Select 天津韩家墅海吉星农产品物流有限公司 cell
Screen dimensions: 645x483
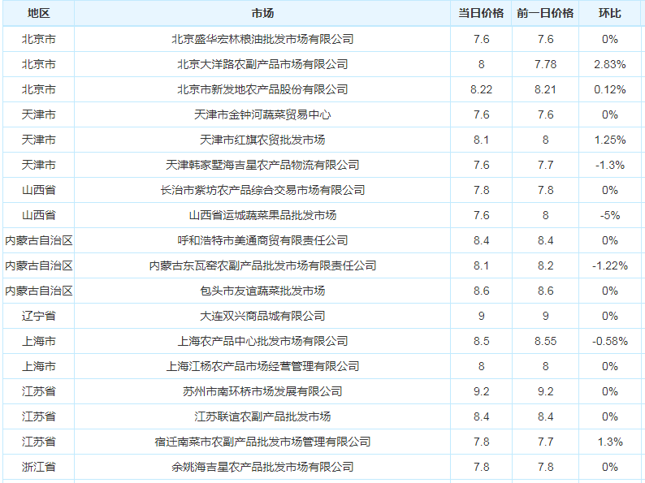click(x=262, y=165)
